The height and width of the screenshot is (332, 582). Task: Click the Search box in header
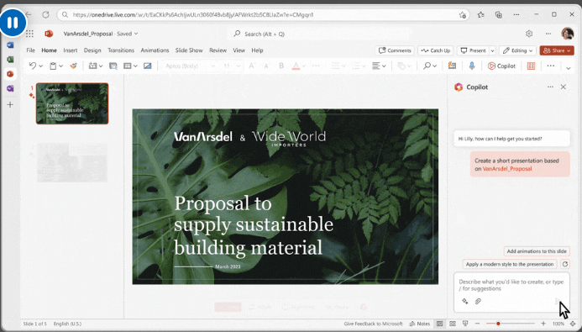pos(320,34)
